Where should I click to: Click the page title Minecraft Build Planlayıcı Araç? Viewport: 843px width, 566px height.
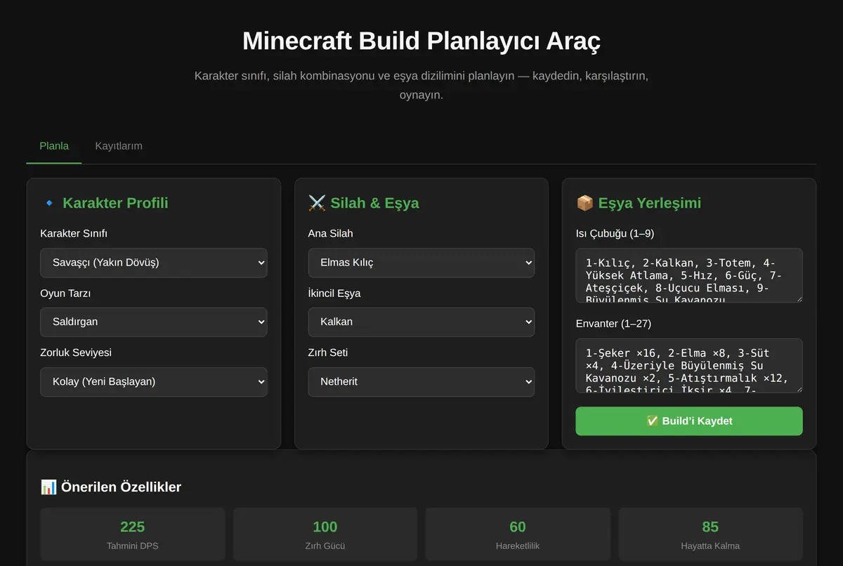(421, 41)
